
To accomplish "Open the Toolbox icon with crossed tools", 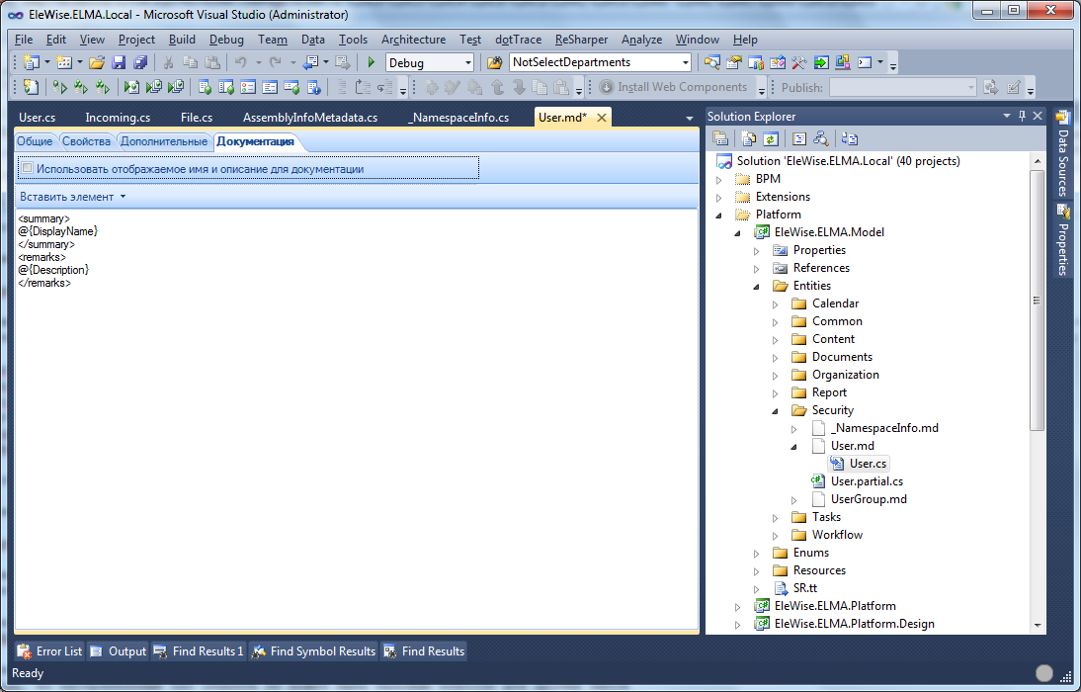I will 799,62.
